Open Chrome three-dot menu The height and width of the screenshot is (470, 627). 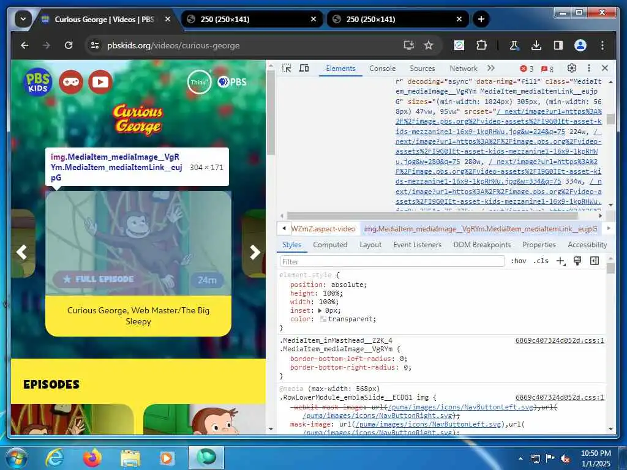pos(603,45)
